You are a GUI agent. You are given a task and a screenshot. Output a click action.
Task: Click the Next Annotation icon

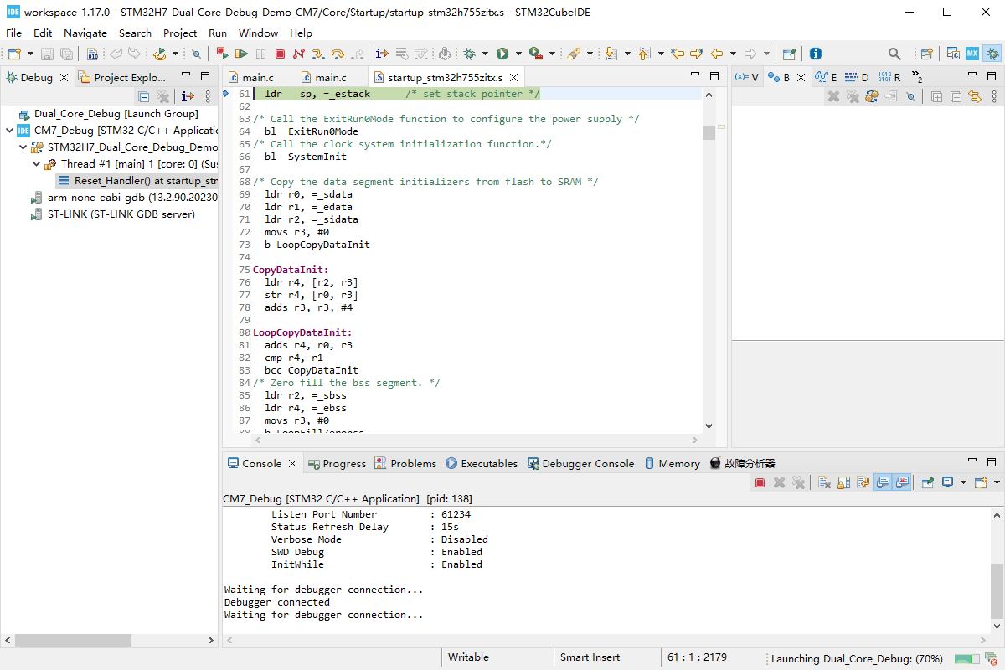tap(611, 54)
